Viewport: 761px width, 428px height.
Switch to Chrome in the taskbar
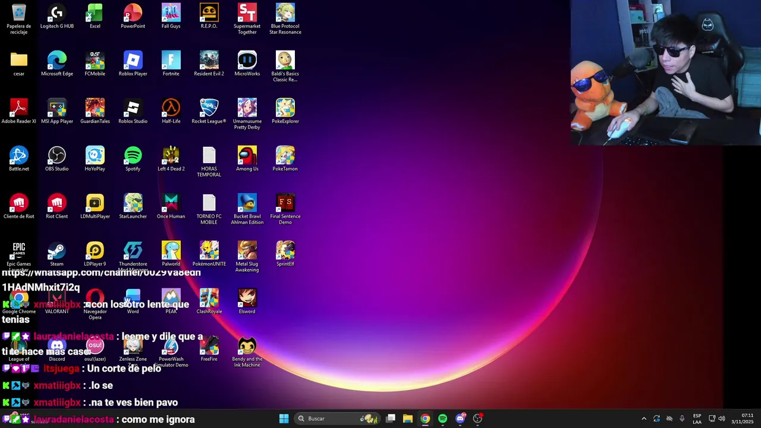click(x=425, y=418)
